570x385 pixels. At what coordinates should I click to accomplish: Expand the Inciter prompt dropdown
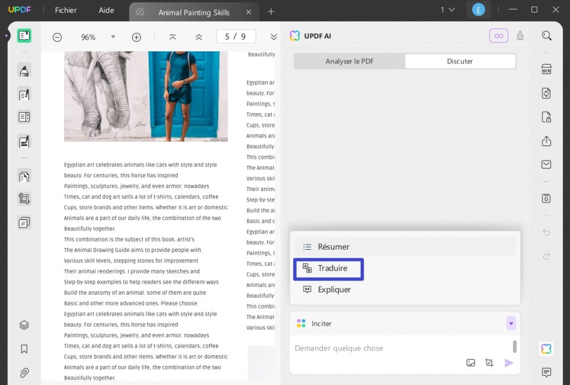[510, 323]
